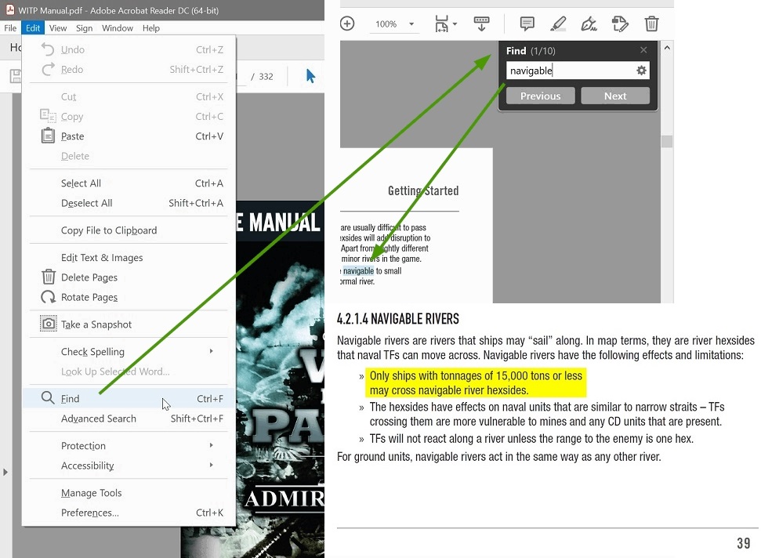Select the blue arrow selection tool
The height and width of the screenshot is (558, 761).
click(310, 76)
